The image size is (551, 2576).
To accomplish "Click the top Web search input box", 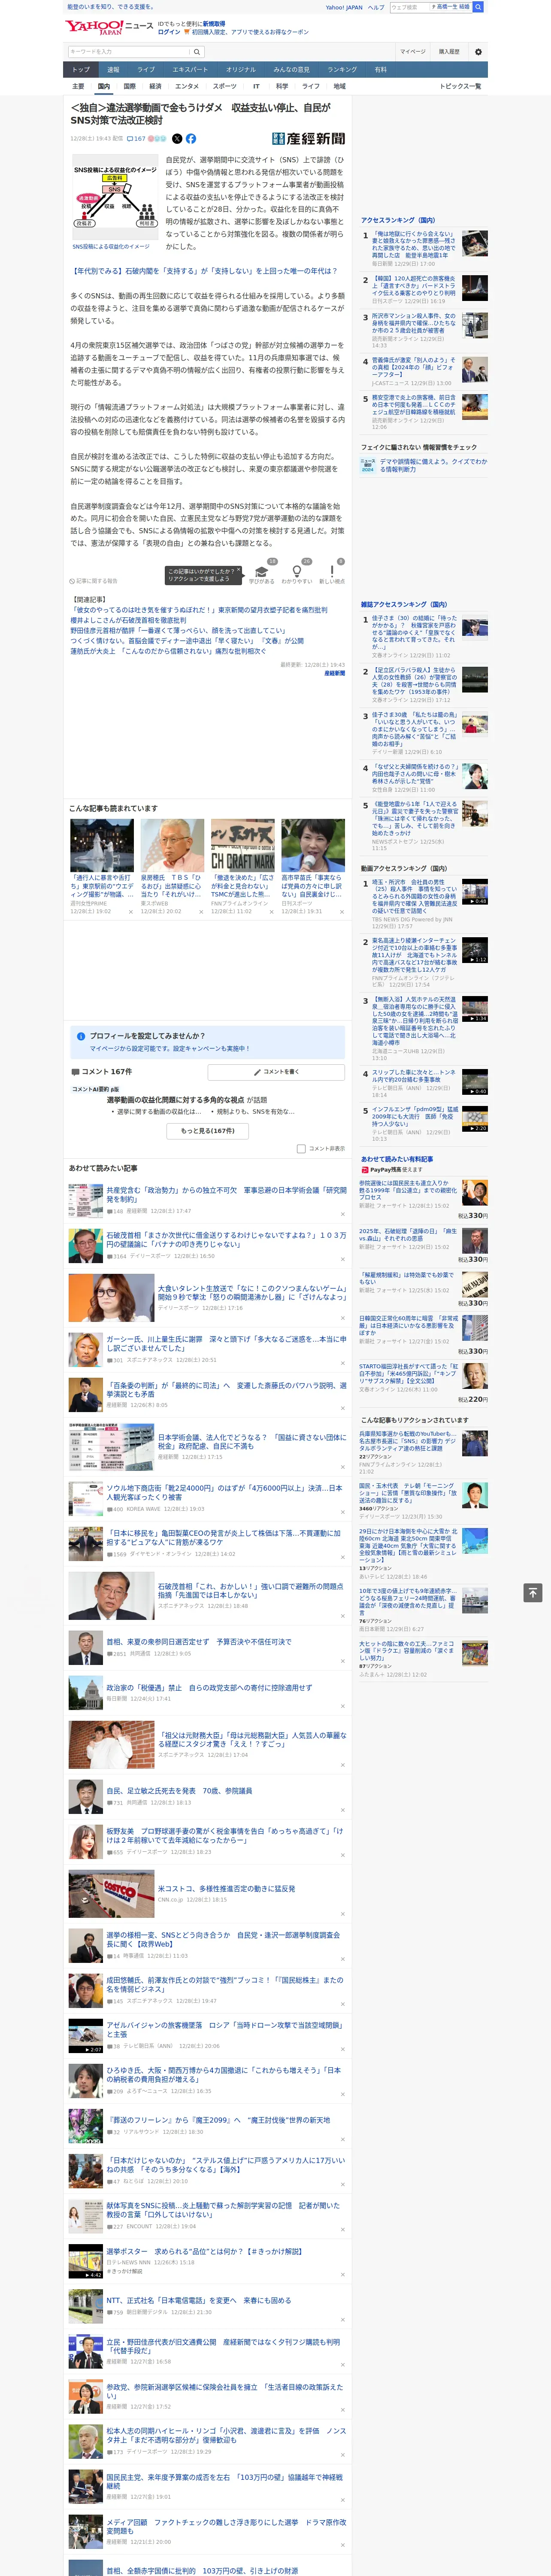I will (410, 7).
